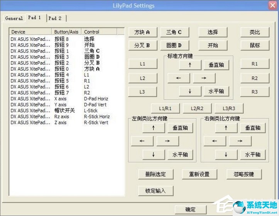Close the LilyPad Settings window

(272, 5)
